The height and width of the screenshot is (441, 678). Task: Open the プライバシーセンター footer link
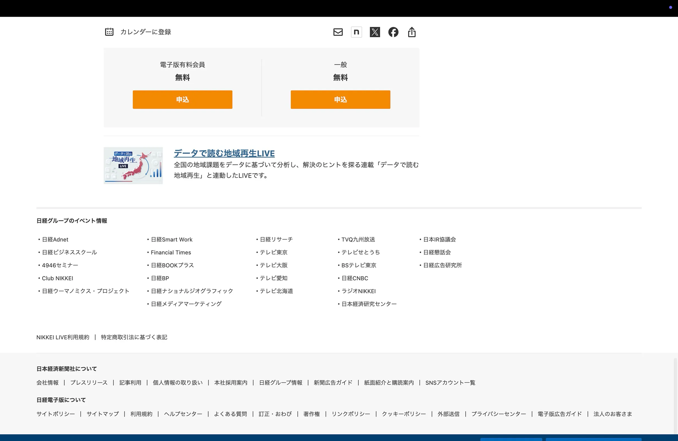point(499,414)
